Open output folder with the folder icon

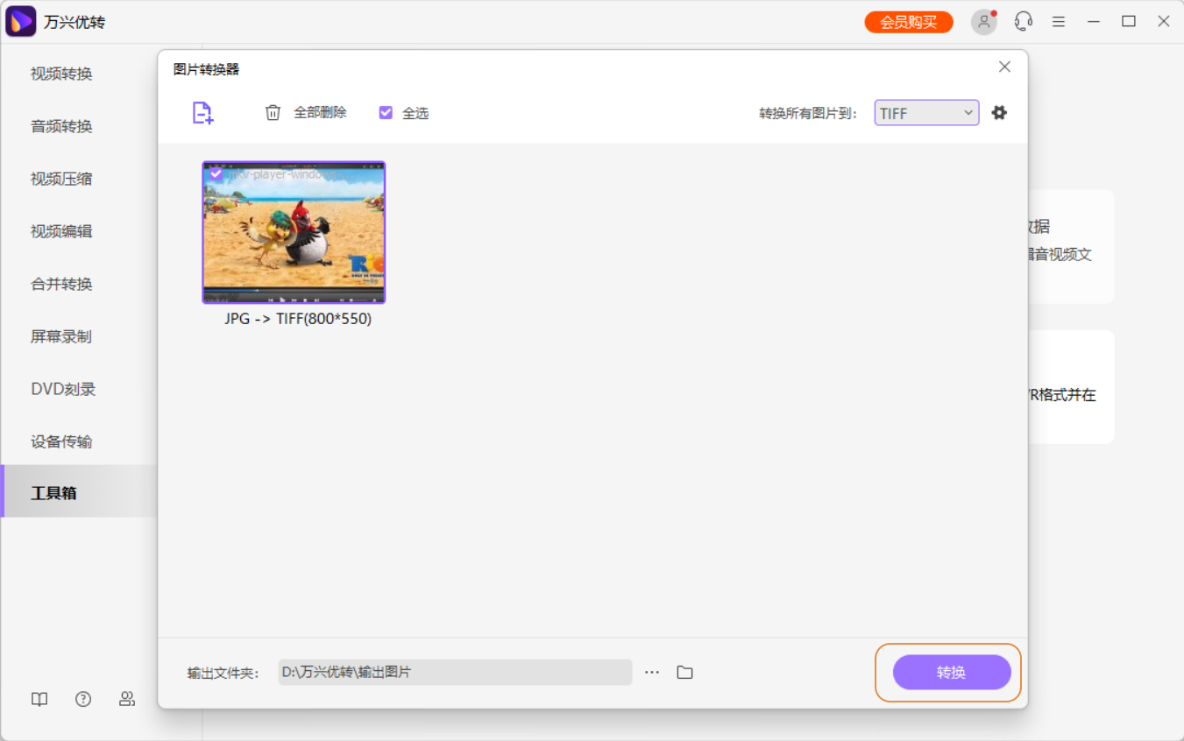coord(684,672)
